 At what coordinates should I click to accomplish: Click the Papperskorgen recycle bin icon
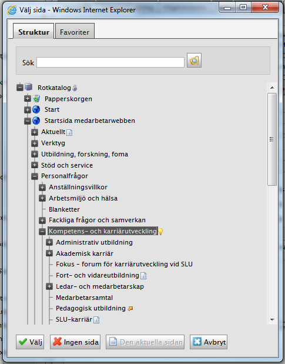[36, 99]
